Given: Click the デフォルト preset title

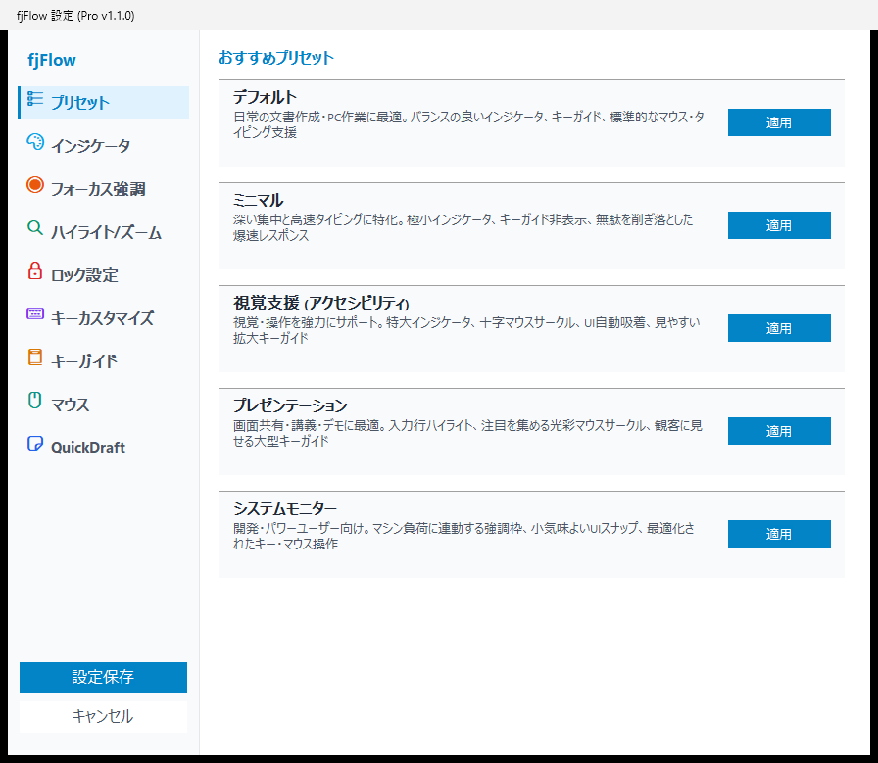Looking at the screenshot, I should tap(265, 97).
